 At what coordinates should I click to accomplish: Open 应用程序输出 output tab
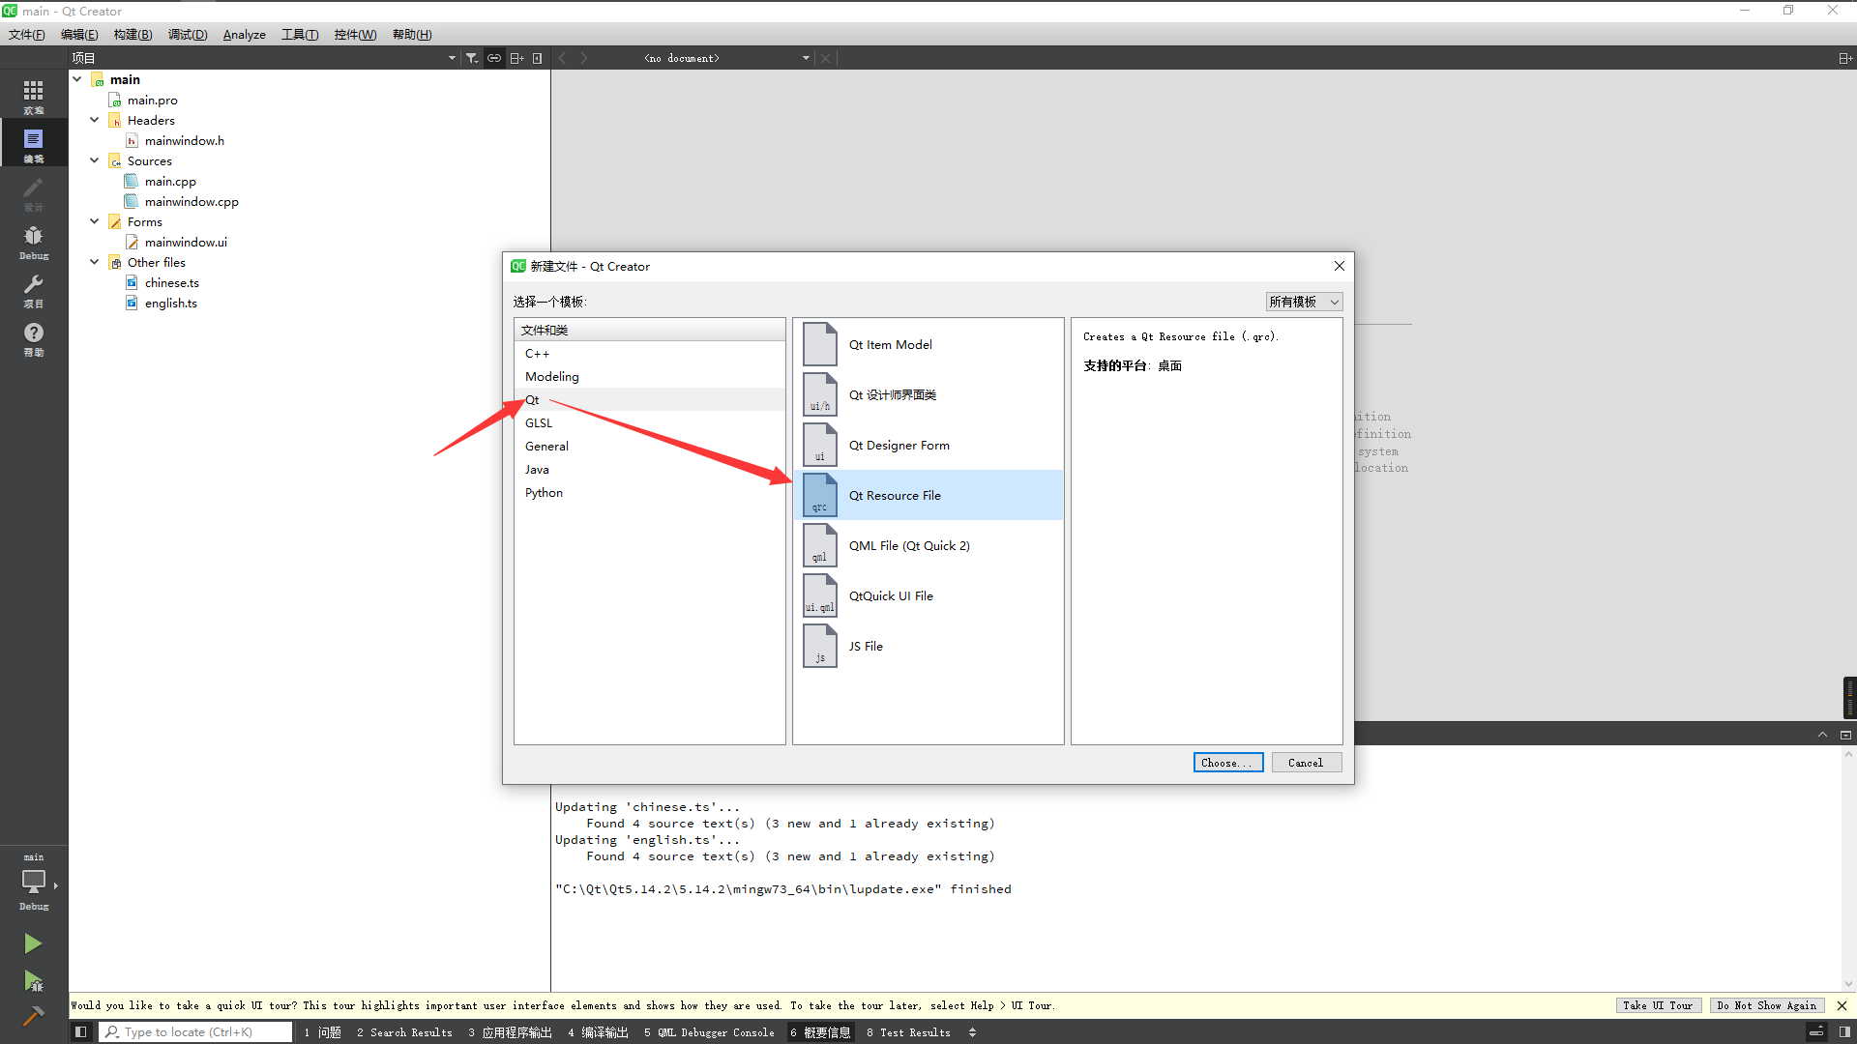[x=510, y=1031]
